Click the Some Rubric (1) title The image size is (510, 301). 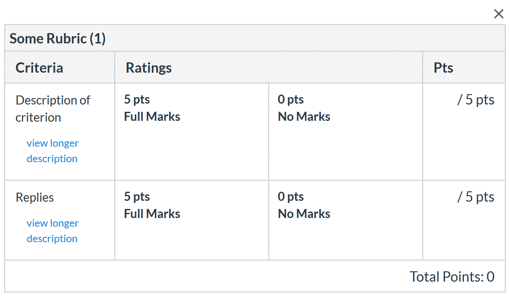point(58,38)
